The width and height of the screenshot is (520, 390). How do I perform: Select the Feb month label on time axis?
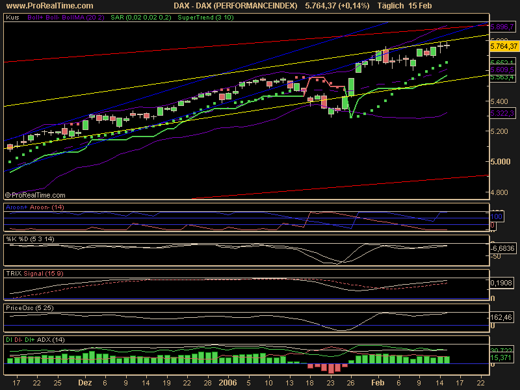click(378, 383)
